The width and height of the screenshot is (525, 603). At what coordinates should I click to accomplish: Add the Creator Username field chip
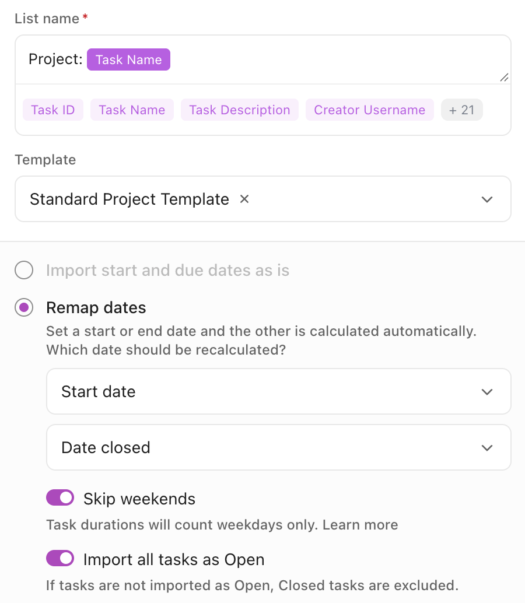[x=369, y=110]
